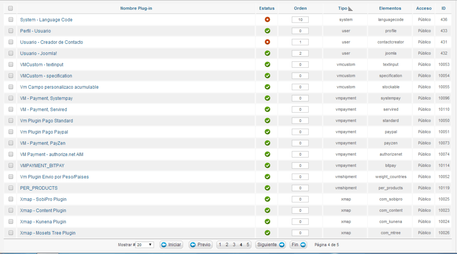The image size is (457, 254).
Task: Go to previous page with Previo button
Action: click(201, 245)
